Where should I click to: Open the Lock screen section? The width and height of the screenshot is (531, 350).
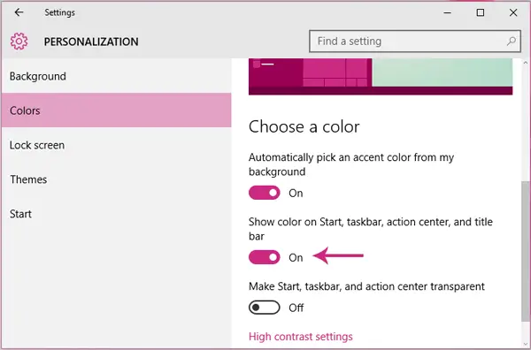tap(116, 145)
